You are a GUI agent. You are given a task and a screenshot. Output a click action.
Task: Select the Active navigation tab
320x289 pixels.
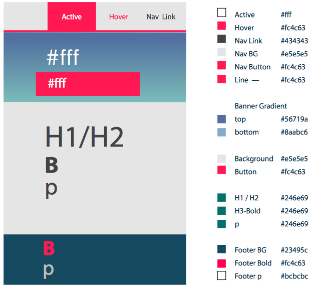coord(72,17)
